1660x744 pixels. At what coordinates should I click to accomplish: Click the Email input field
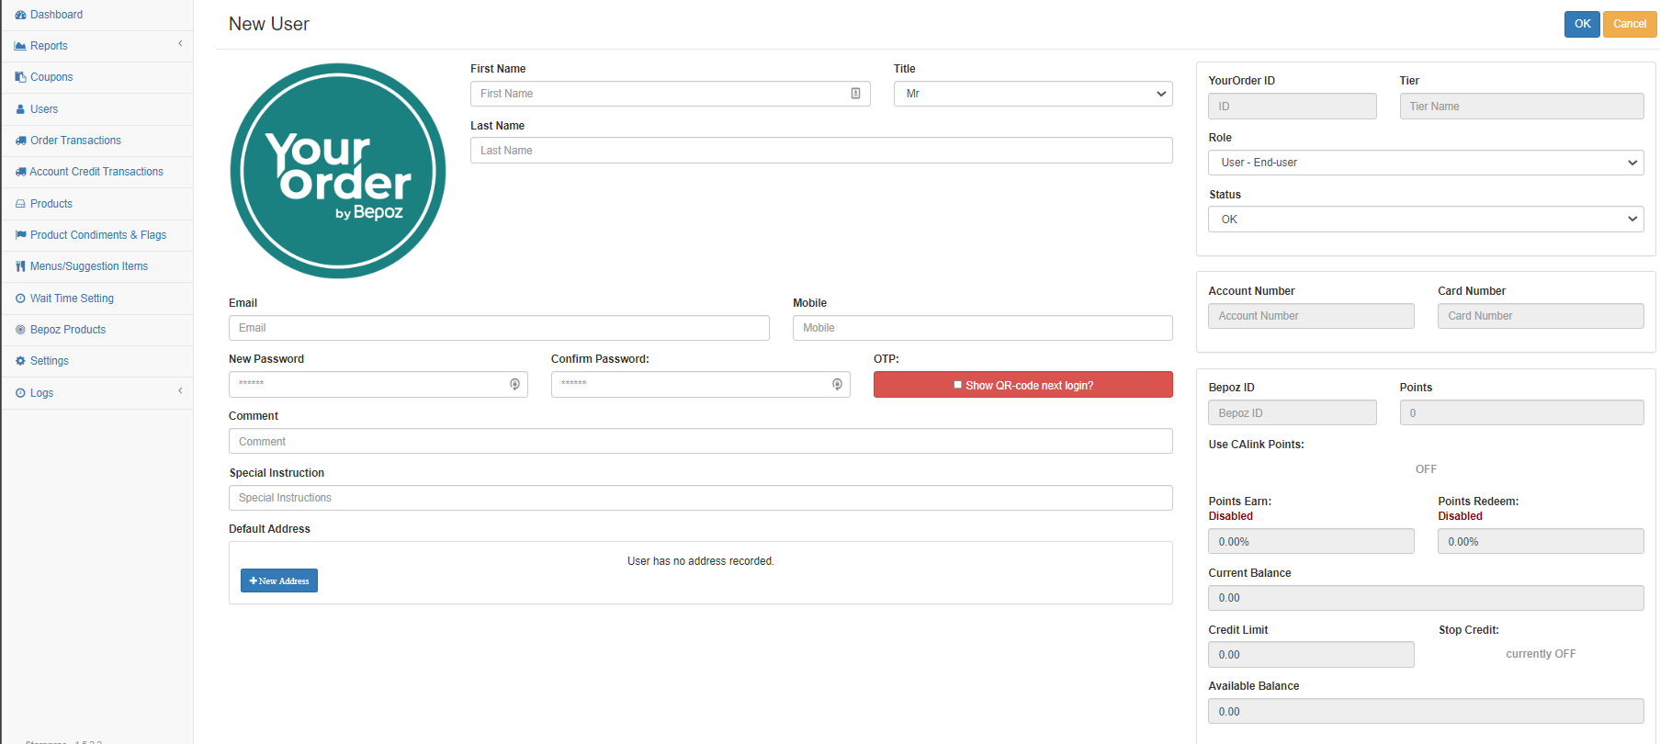pyautogui.click(x=499, y=328)
